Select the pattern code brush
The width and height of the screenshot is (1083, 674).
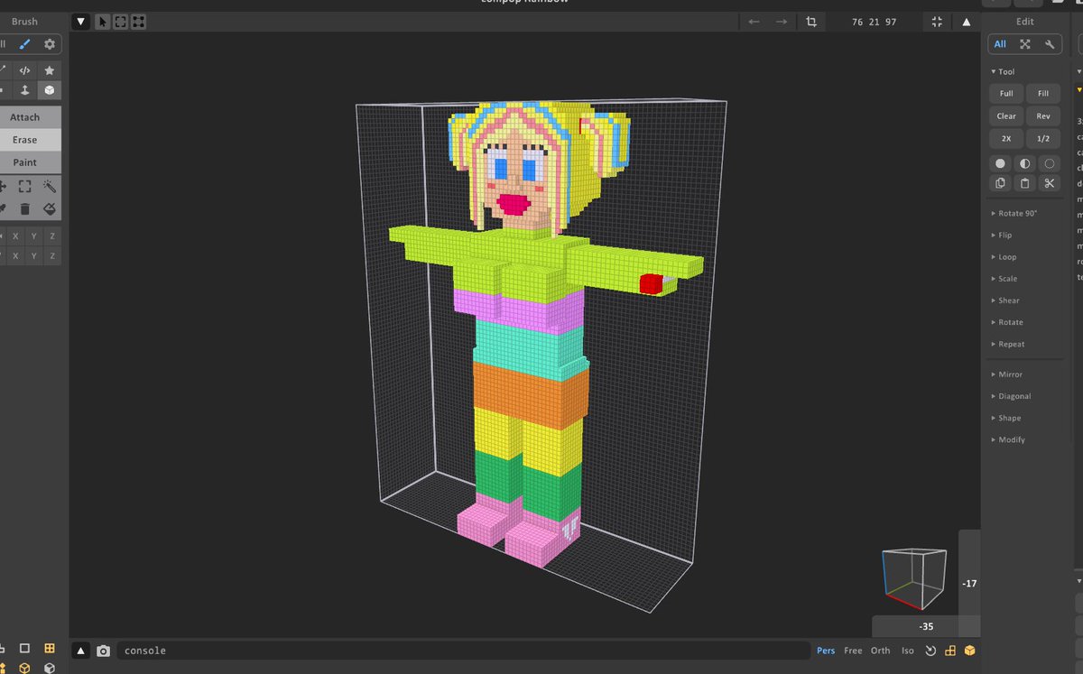24,69
